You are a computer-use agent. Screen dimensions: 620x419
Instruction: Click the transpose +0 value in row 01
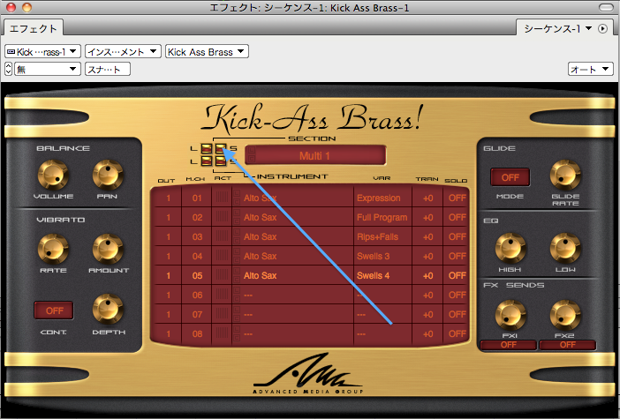coord(427,198)
